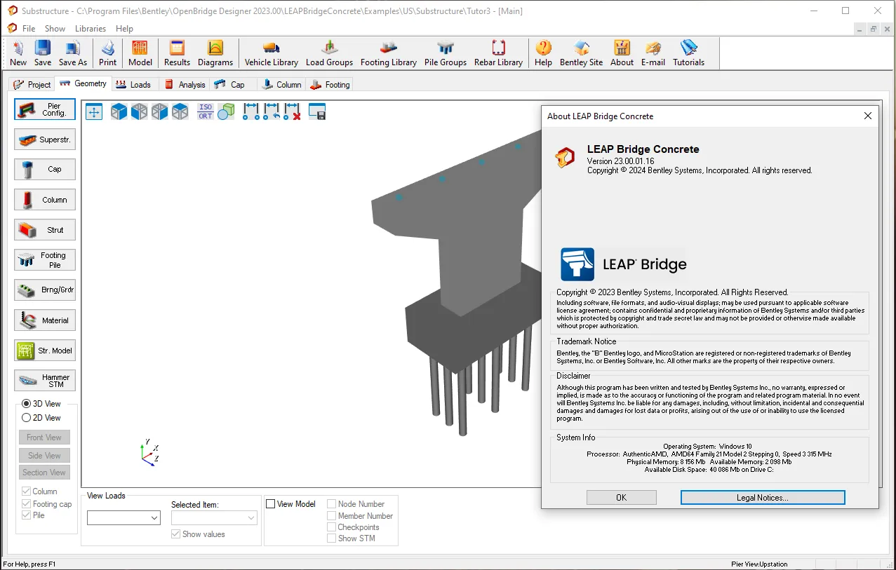Print the project with the Print icon
The image size is (896, 570).
point(108,53)
